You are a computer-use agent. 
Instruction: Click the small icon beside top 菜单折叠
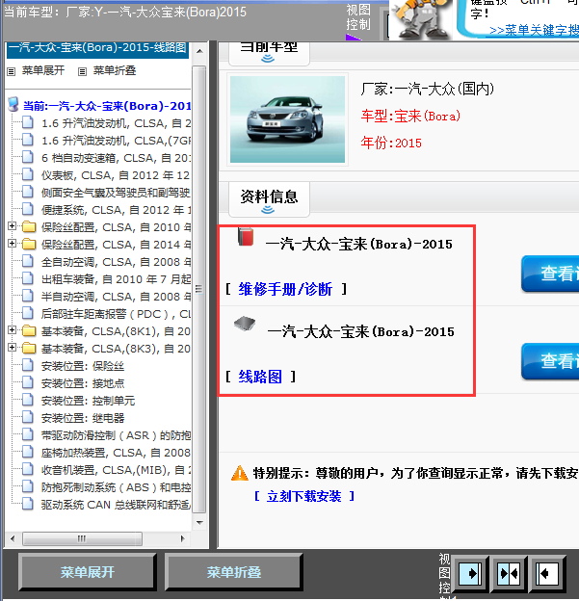click(x=83, y=71)
